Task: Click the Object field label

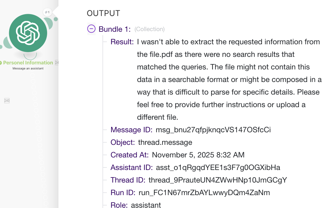Action: (x=122, y=142)
